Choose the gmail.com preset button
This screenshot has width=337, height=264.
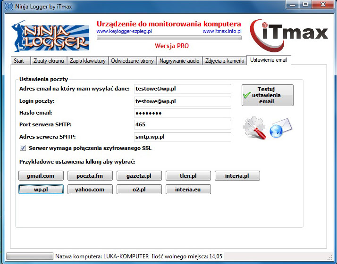pos(41,176)
